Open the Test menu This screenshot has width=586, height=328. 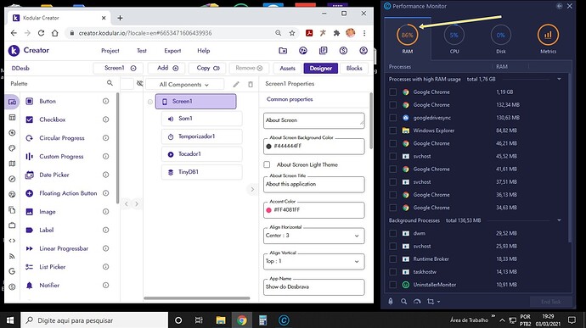[142, 50]
